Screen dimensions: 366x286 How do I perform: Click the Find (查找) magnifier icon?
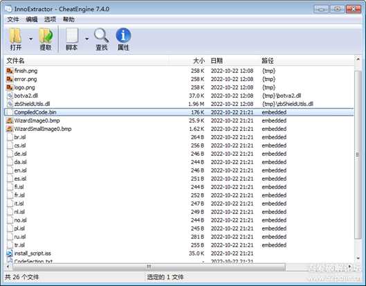102,35
